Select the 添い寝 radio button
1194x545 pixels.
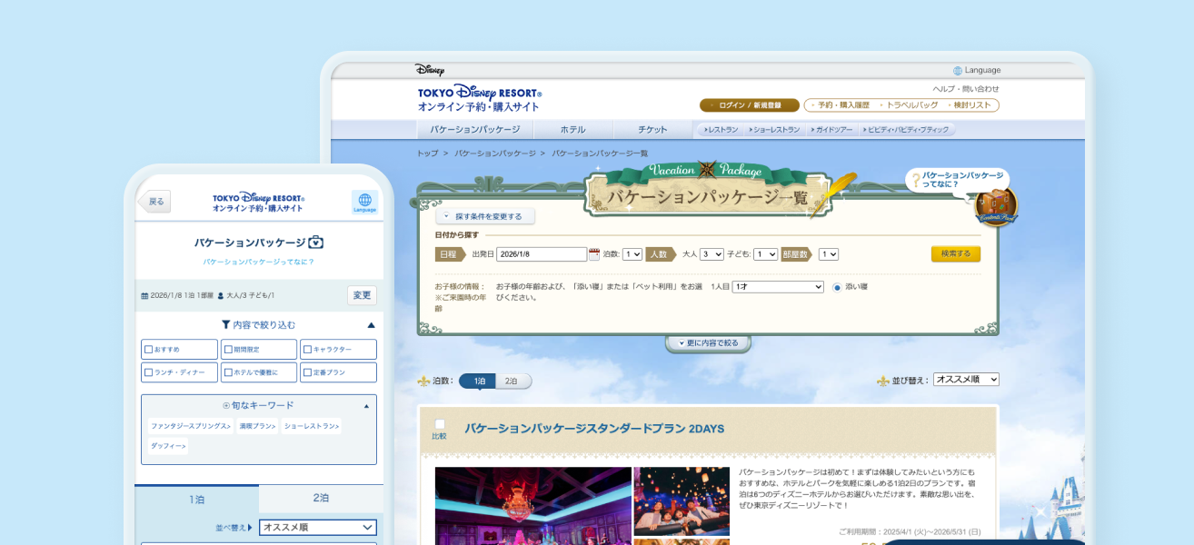tap(837, 287)
